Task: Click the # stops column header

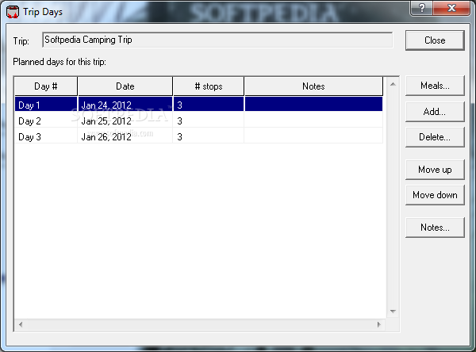Action: pos(208,86)
